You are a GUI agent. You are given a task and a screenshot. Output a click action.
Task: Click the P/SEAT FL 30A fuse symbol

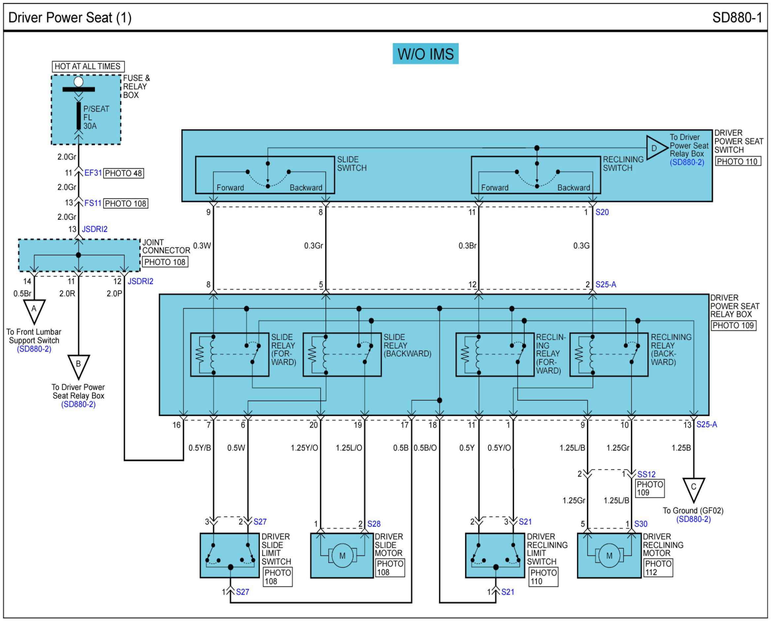[x=78, y=116]
